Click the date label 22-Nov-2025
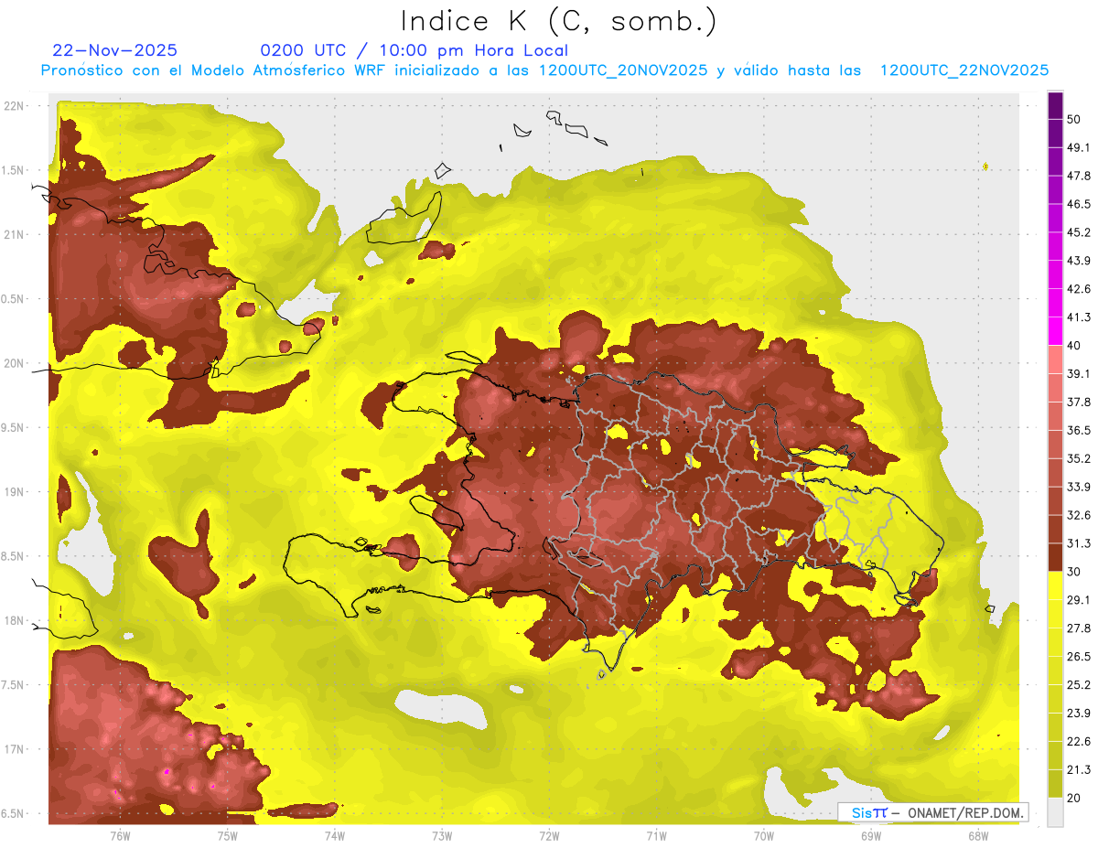 [x=115, y=50]
